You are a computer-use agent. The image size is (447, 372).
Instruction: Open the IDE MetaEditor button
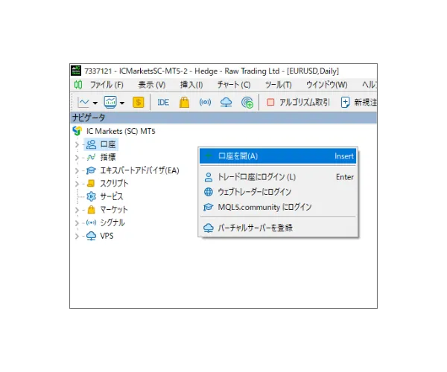[x=163, y=102]
